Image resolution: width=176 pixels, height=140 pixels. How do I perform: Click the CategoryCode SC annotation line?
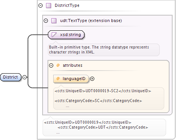[x=98, y=101]
